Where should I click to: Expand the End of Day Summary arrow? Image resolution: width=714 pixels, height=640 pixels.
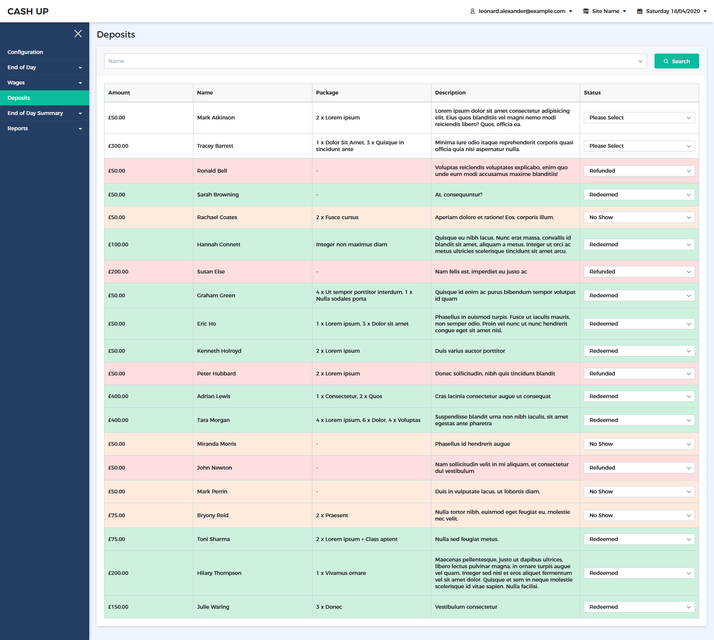coord(80,113)
